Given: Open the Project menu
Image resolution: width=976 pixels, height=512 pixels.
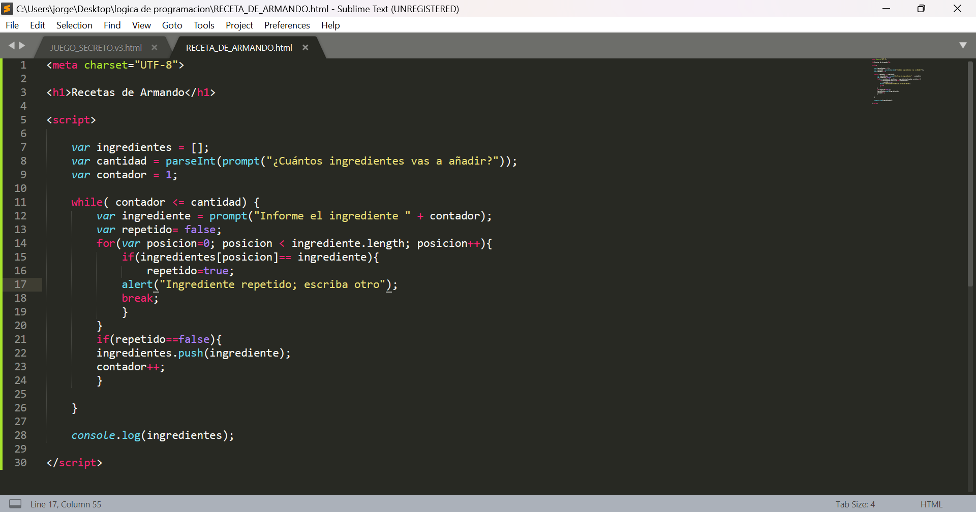Looking at the screenshot, I should [239, 25].
